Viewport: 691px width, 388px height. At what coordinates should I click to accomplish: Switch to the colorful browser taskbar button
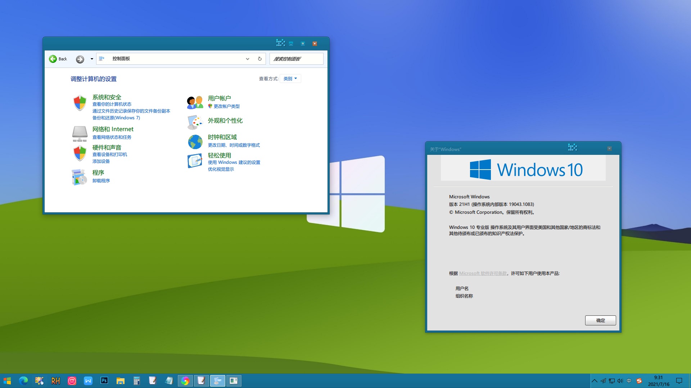click(x=185, y=381)
